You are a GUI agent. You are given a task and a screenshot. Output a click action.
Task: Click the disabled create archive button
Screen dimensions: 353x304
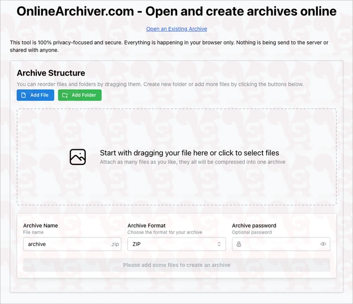(177, 265)
